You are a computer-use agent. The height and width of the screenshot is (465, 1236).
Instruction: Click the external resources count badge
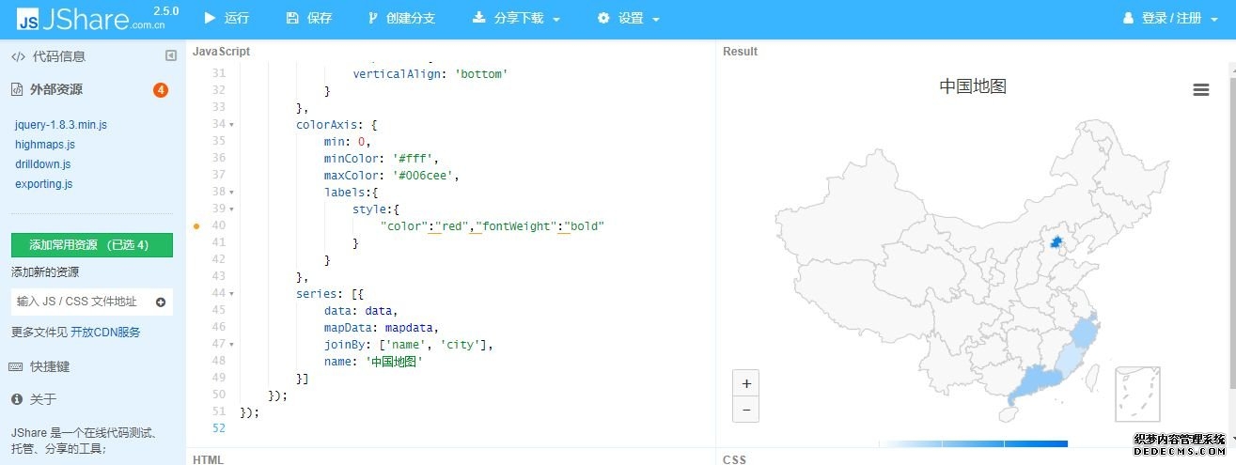click(161, 90)
